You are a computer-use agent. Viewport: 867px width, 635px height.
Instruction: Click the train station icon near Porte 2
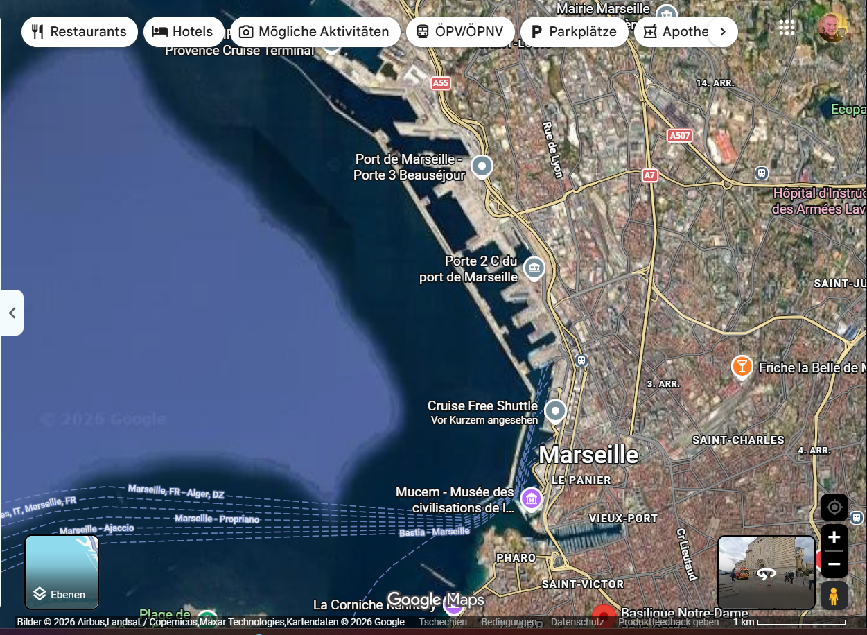[x=581, y=360]
